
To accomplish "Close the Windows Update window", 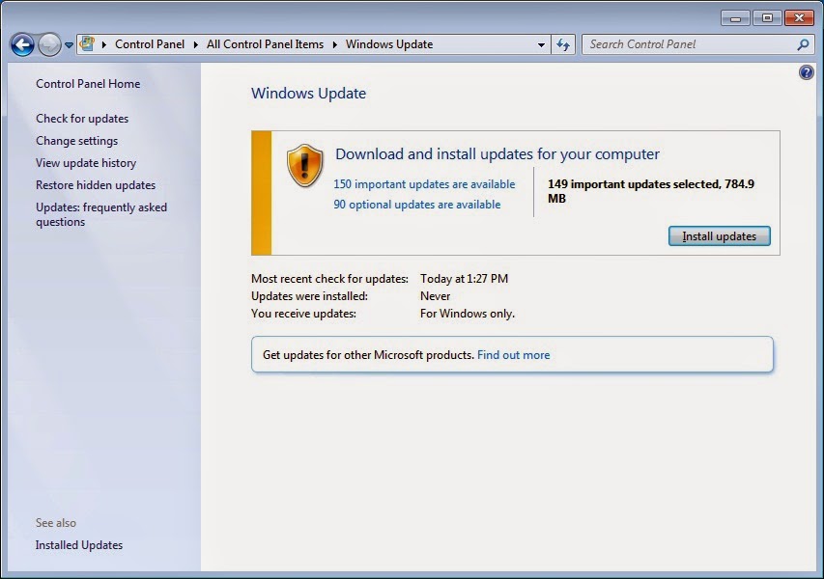I will (x=799, y=18).
